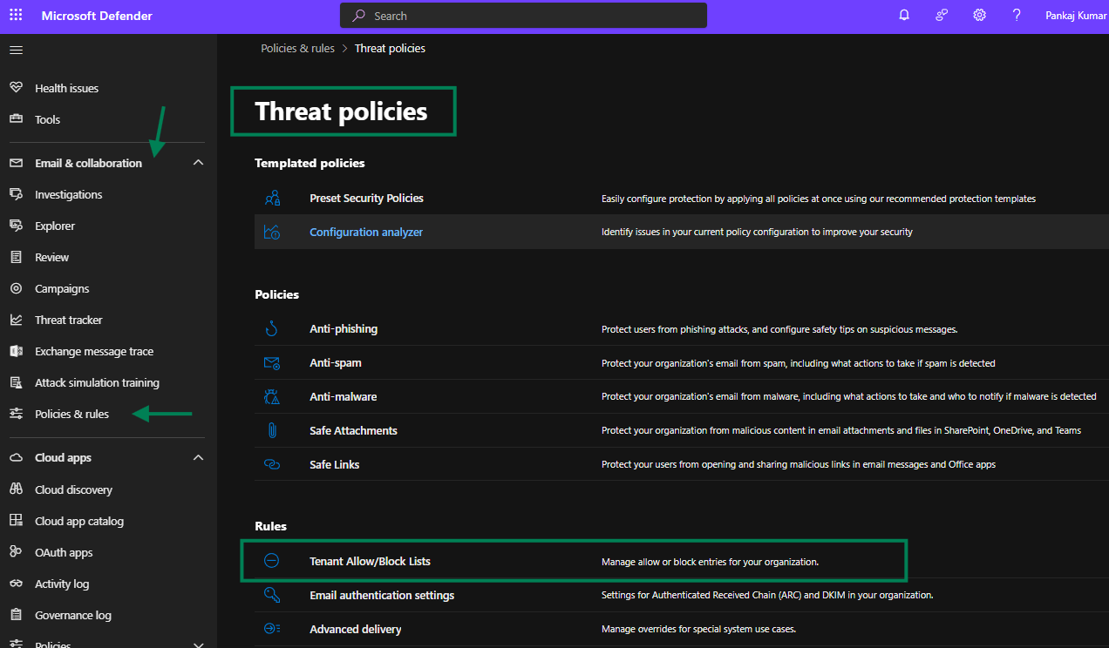Open Tenant Allow/Block Lists link
This screenshot has width=1109, height=648.
(x=370, y=561)
